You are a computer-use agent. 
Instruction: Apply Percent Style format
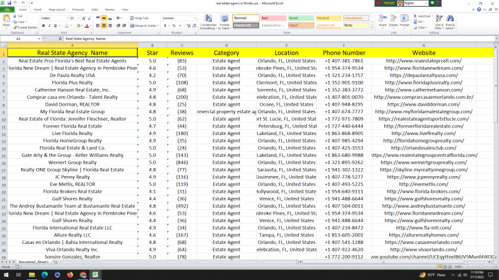(x=174, y=26)
